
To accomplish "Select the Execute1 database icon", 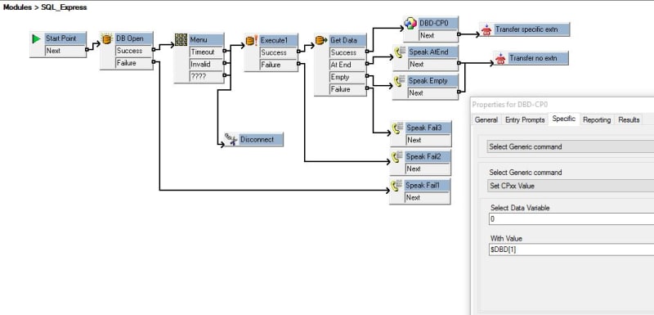I will coord(252,40).
